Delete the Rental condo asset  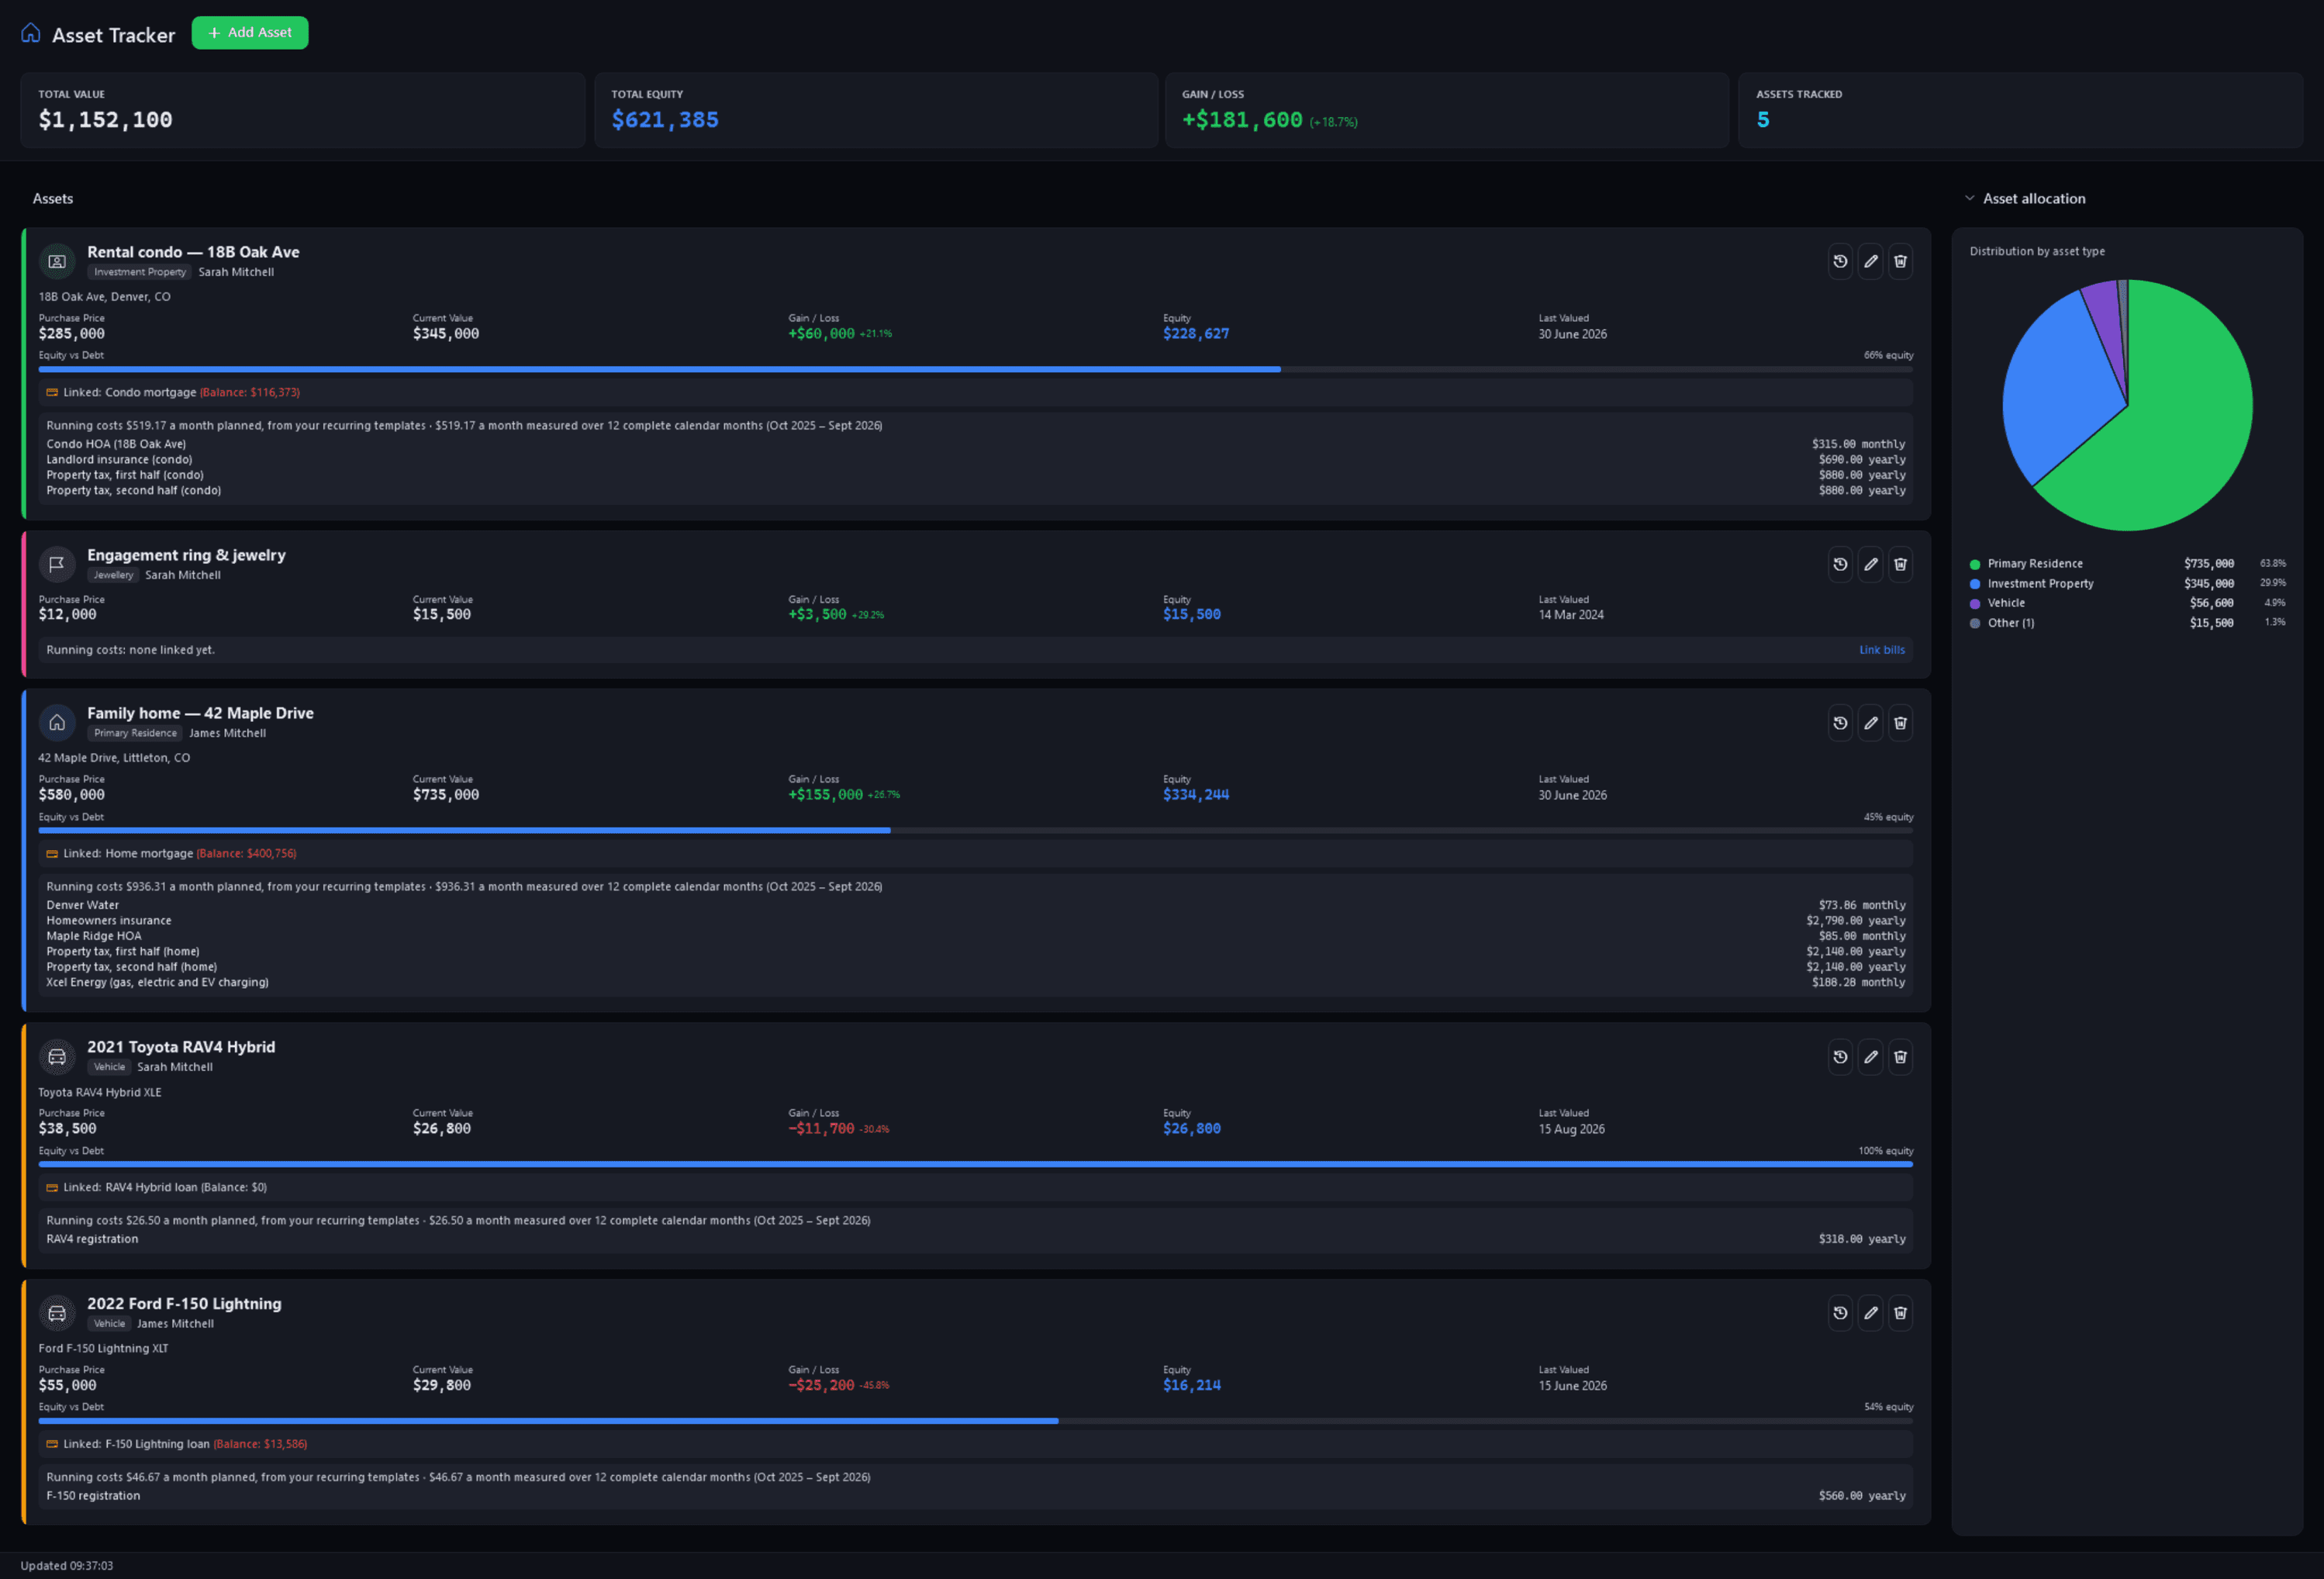1900,262
